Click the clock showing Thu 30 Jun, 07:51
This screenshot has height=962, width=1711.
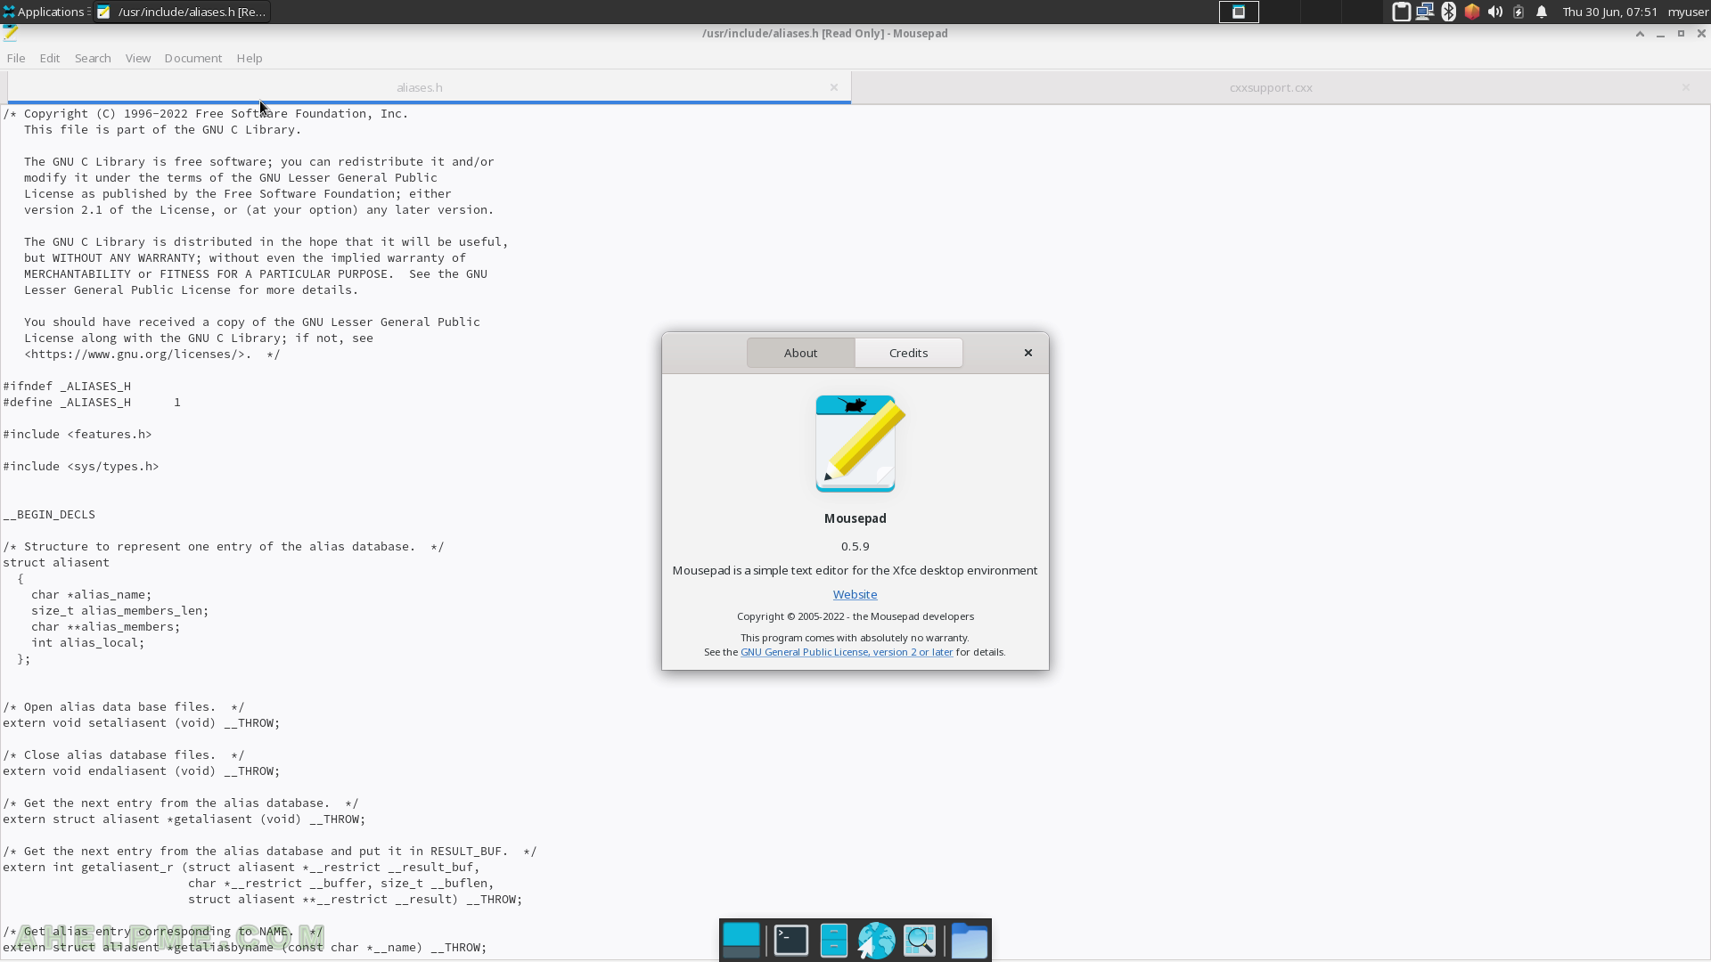click(1609, 12)
